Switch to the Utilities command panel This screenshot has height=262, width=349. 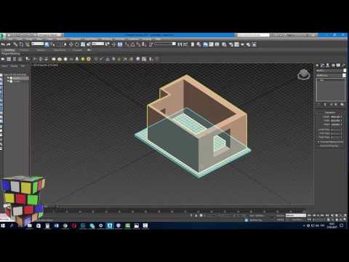click(x=343, y=65)
